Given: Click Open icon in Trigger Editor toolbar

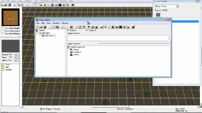Looking at the screenshot, I should 41,27.
